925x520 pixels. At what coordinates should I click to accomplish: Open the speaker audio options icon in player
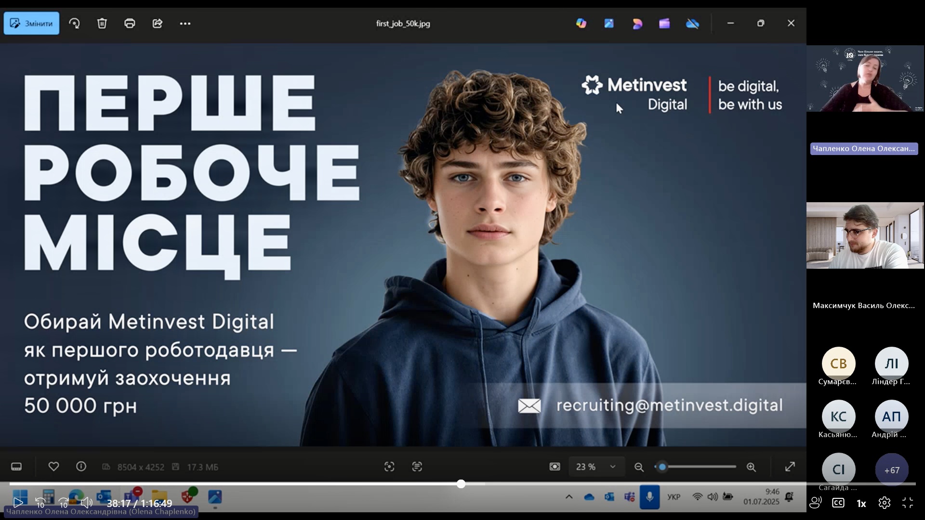[x=815, y=503]
